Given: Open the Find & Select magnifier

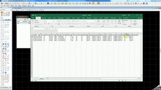Looking at the screenshot, I should (135, 22).
